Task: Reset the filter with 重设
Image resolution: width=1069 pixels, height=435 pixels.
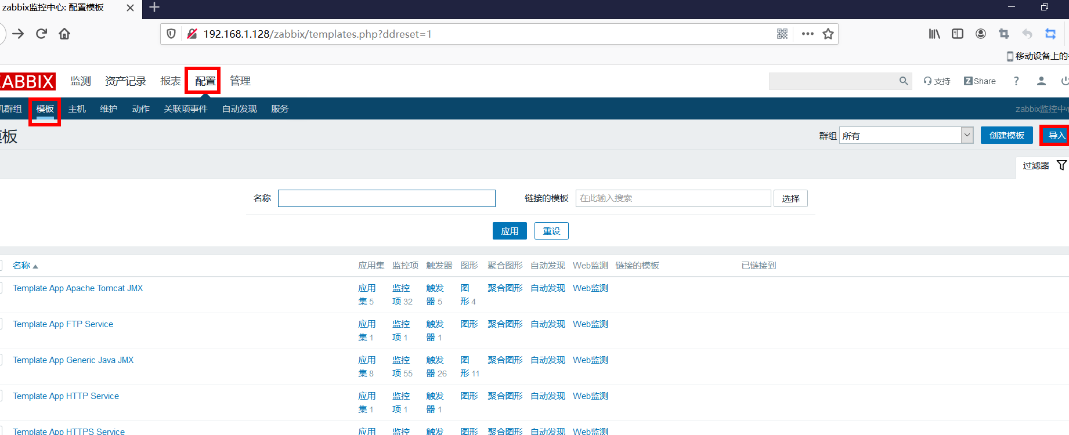Action: 551,231
